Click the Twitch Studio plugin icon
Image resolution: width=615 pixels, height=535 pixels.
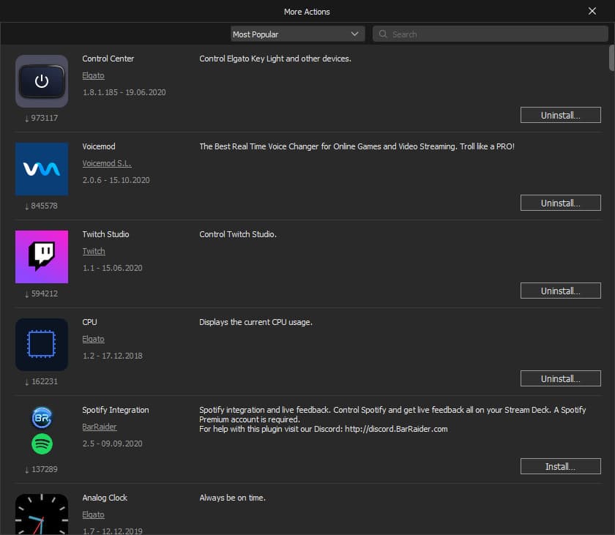pyautogui.click(x=42, y=257)
